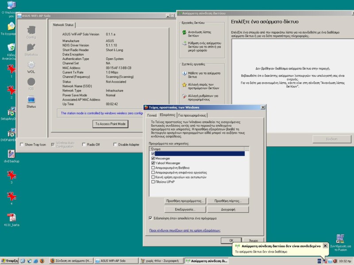The image size is (354, 265).
Task: Switch to Γενικά tab in firewall dialog
Action: tap(152, 115)
